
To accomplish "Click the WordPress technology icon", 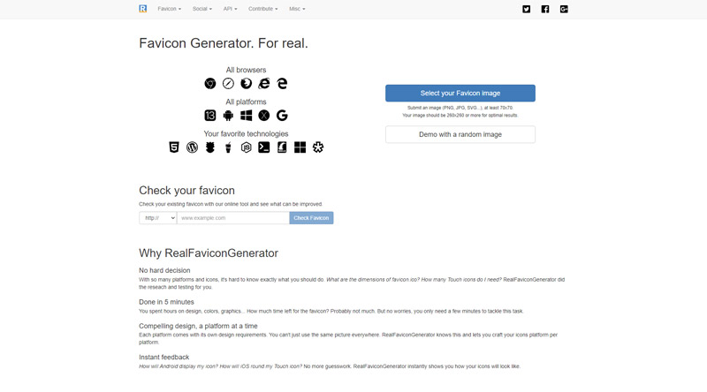I will [x=192, y=147].
